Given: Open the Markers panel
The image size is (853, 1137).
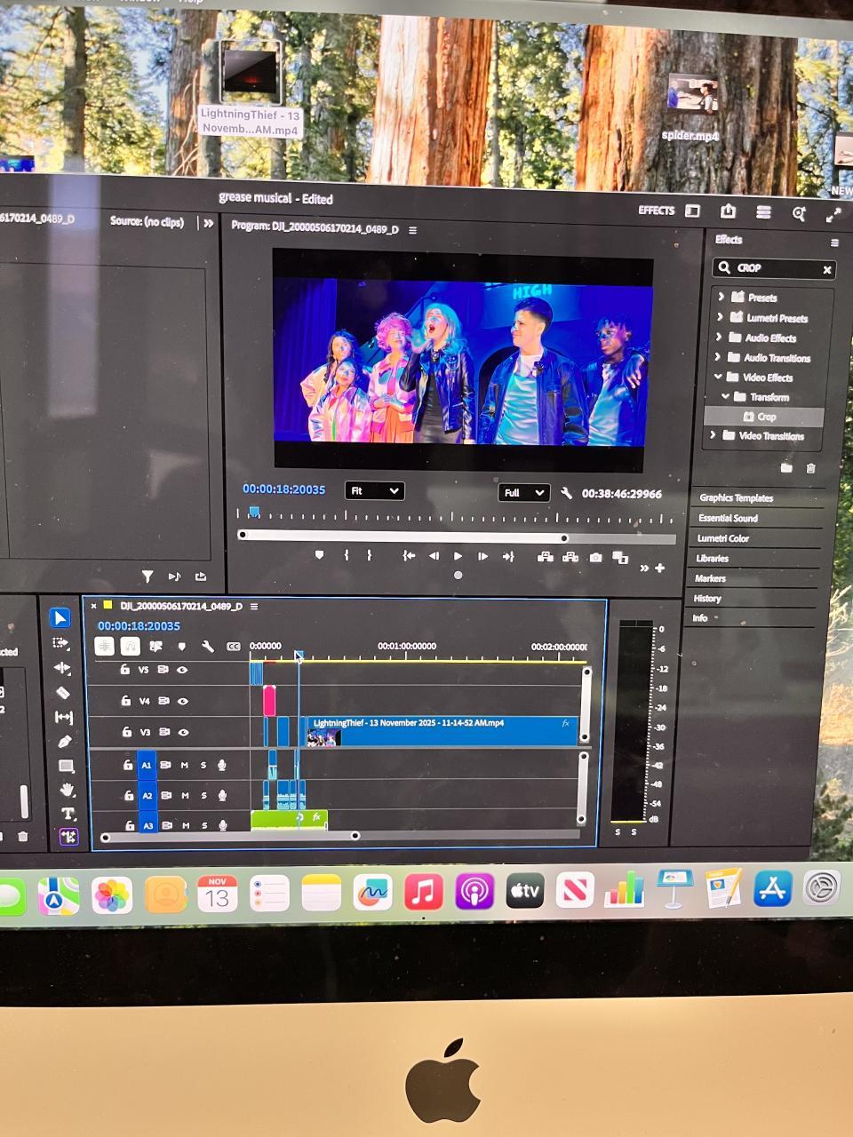Looking at the screenshot, I should [x=710, y=578].
